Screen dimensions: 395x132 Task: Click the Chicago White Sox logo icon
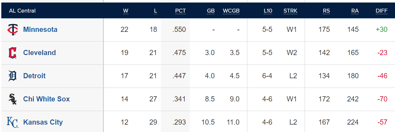[13, 99]
